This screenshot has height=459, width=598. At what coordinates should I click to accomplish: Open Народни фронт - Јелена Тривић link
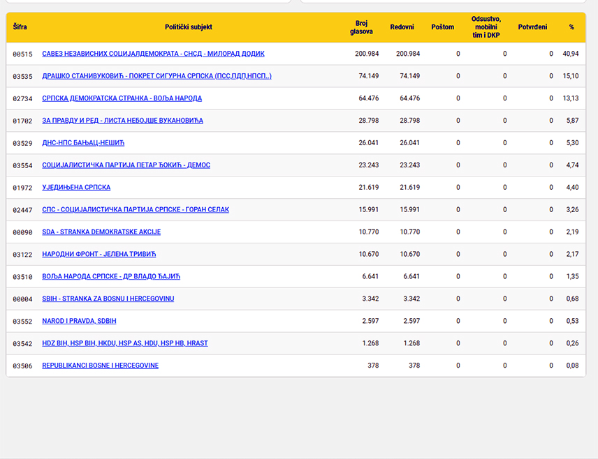coord(99,254)
